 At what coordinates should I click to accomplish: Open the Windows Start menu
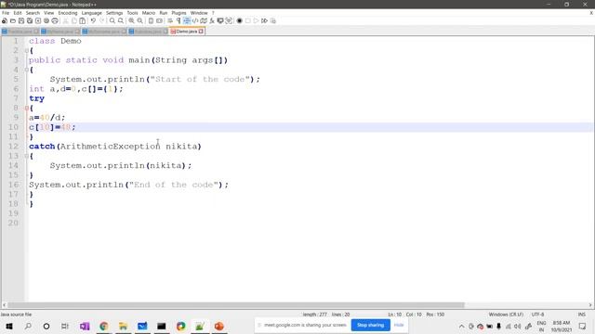[x=9, y=326]
